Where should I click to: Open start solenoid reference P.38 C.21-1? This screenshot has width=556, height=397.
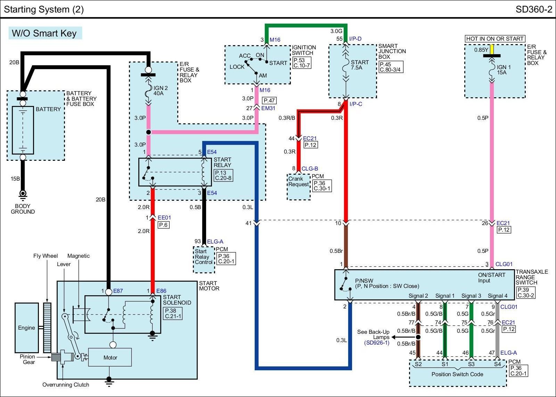pyautogui.click(x=173, y=314)
